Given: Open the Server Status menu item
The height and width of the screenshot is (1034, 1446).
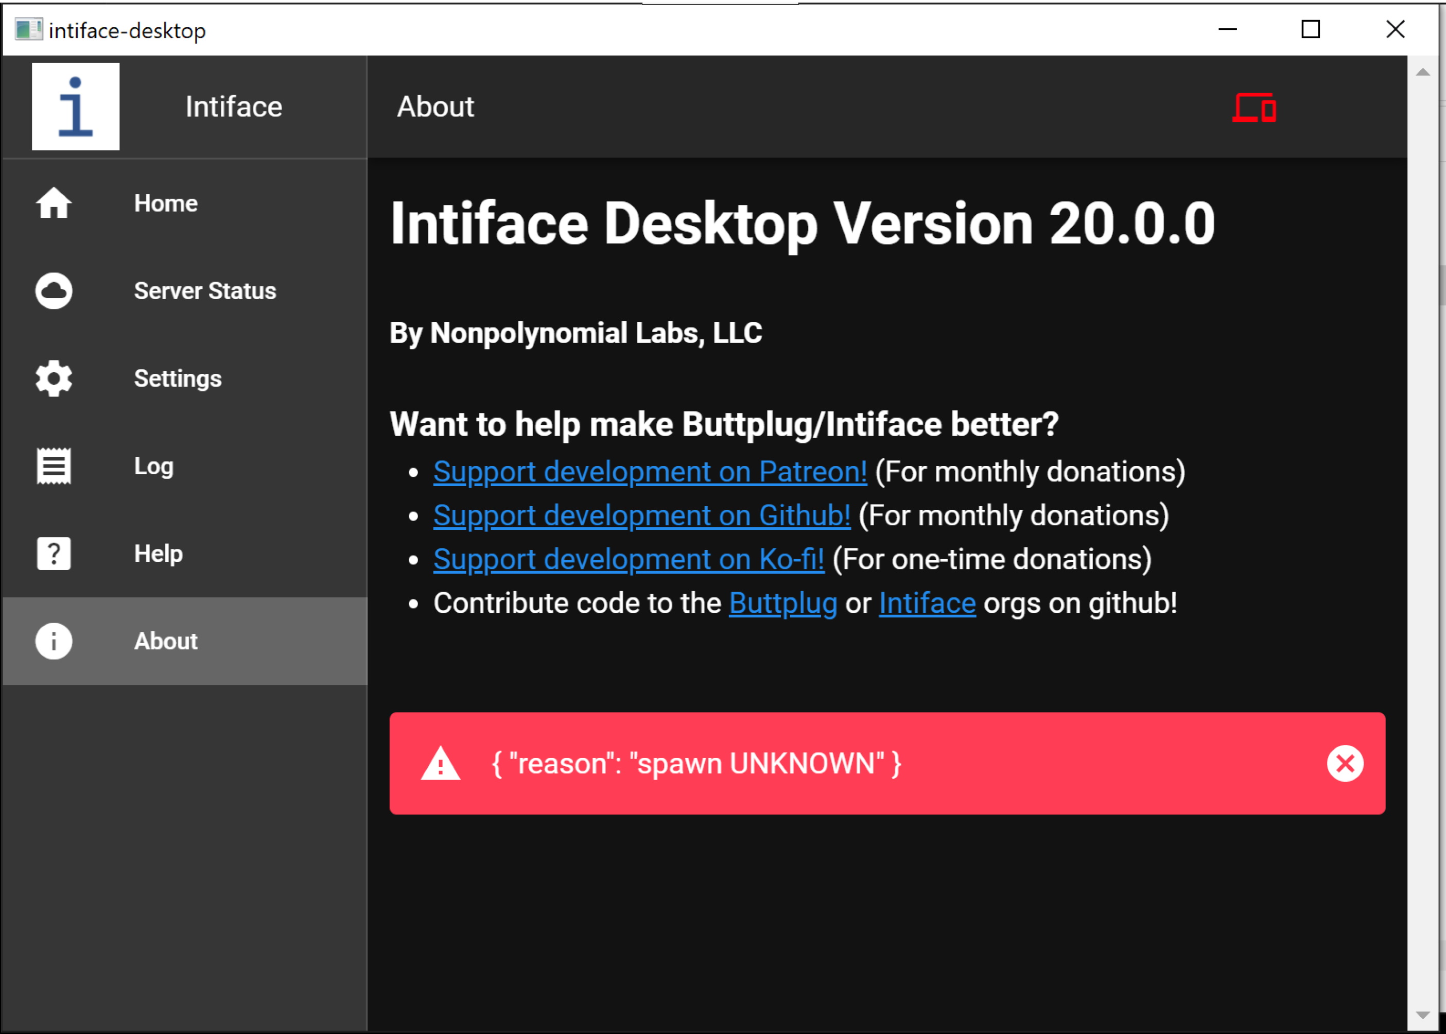Looking at the screenshot, I should point(205,291).
